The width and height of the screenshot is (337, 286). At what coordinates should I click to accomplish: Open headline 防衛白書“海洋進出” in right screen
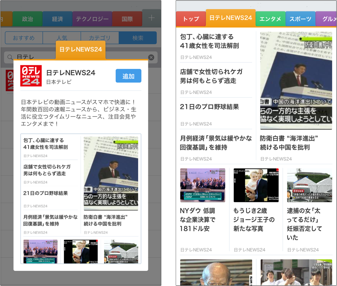coord(289,143)
